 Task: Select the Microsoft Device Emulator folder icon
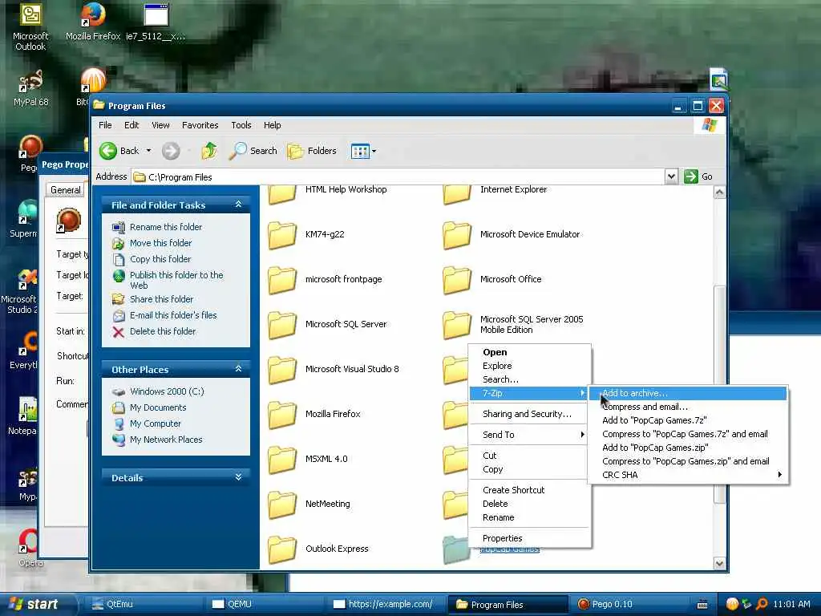456,235
